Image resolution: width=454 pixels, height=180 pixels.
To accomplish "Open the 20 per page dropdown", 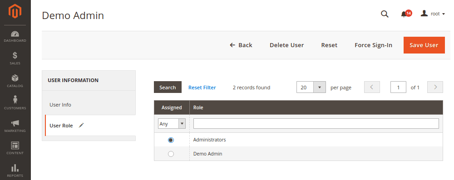I will tap(311, 87).
